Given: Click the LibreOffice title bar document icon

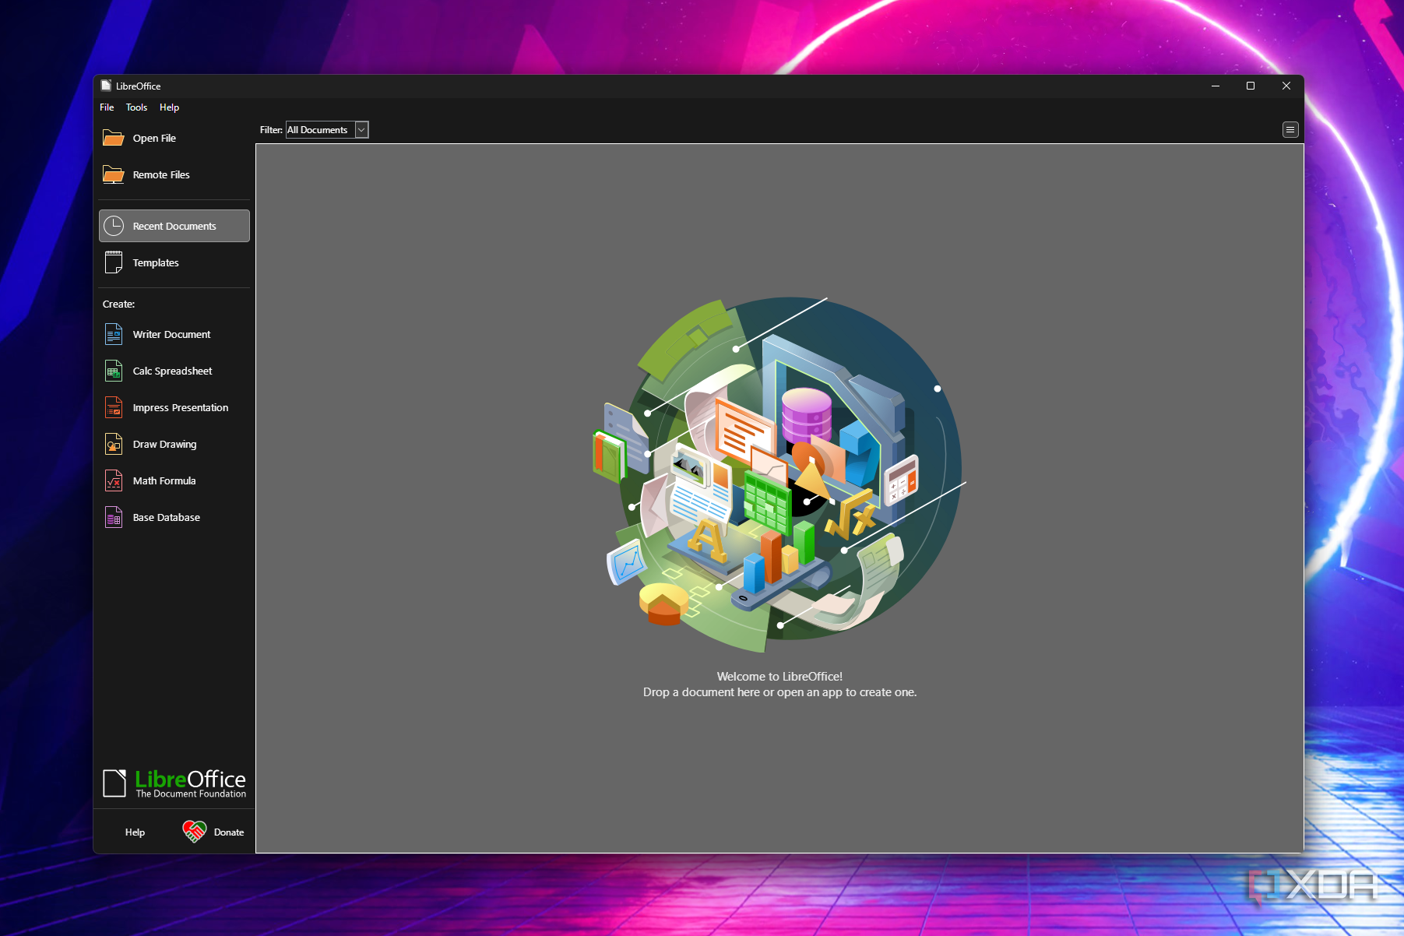Looking at the screenshot, I should (106, 86).
